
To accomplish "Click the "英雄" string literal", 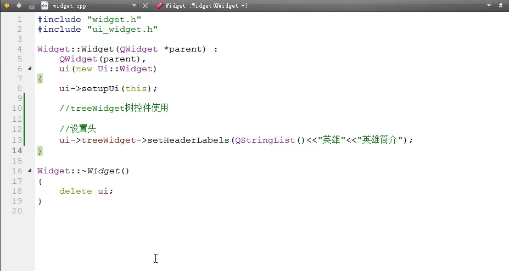I will (332, 140).
